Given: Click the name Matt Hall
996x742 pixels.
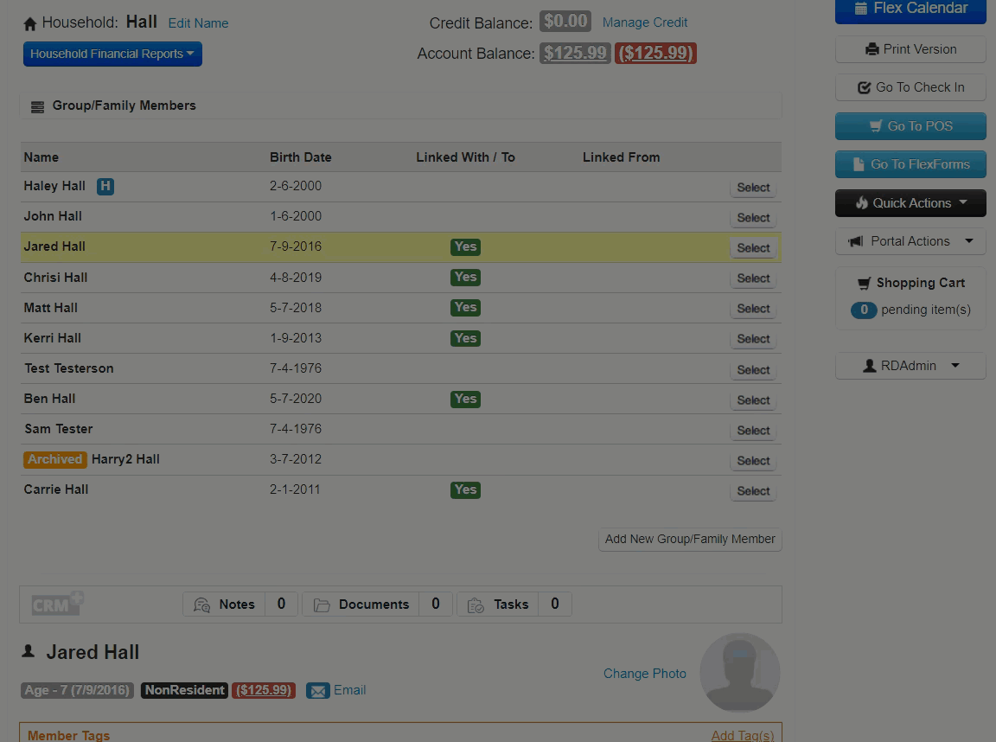Looking at the screenshot, I should pos(51,308).
